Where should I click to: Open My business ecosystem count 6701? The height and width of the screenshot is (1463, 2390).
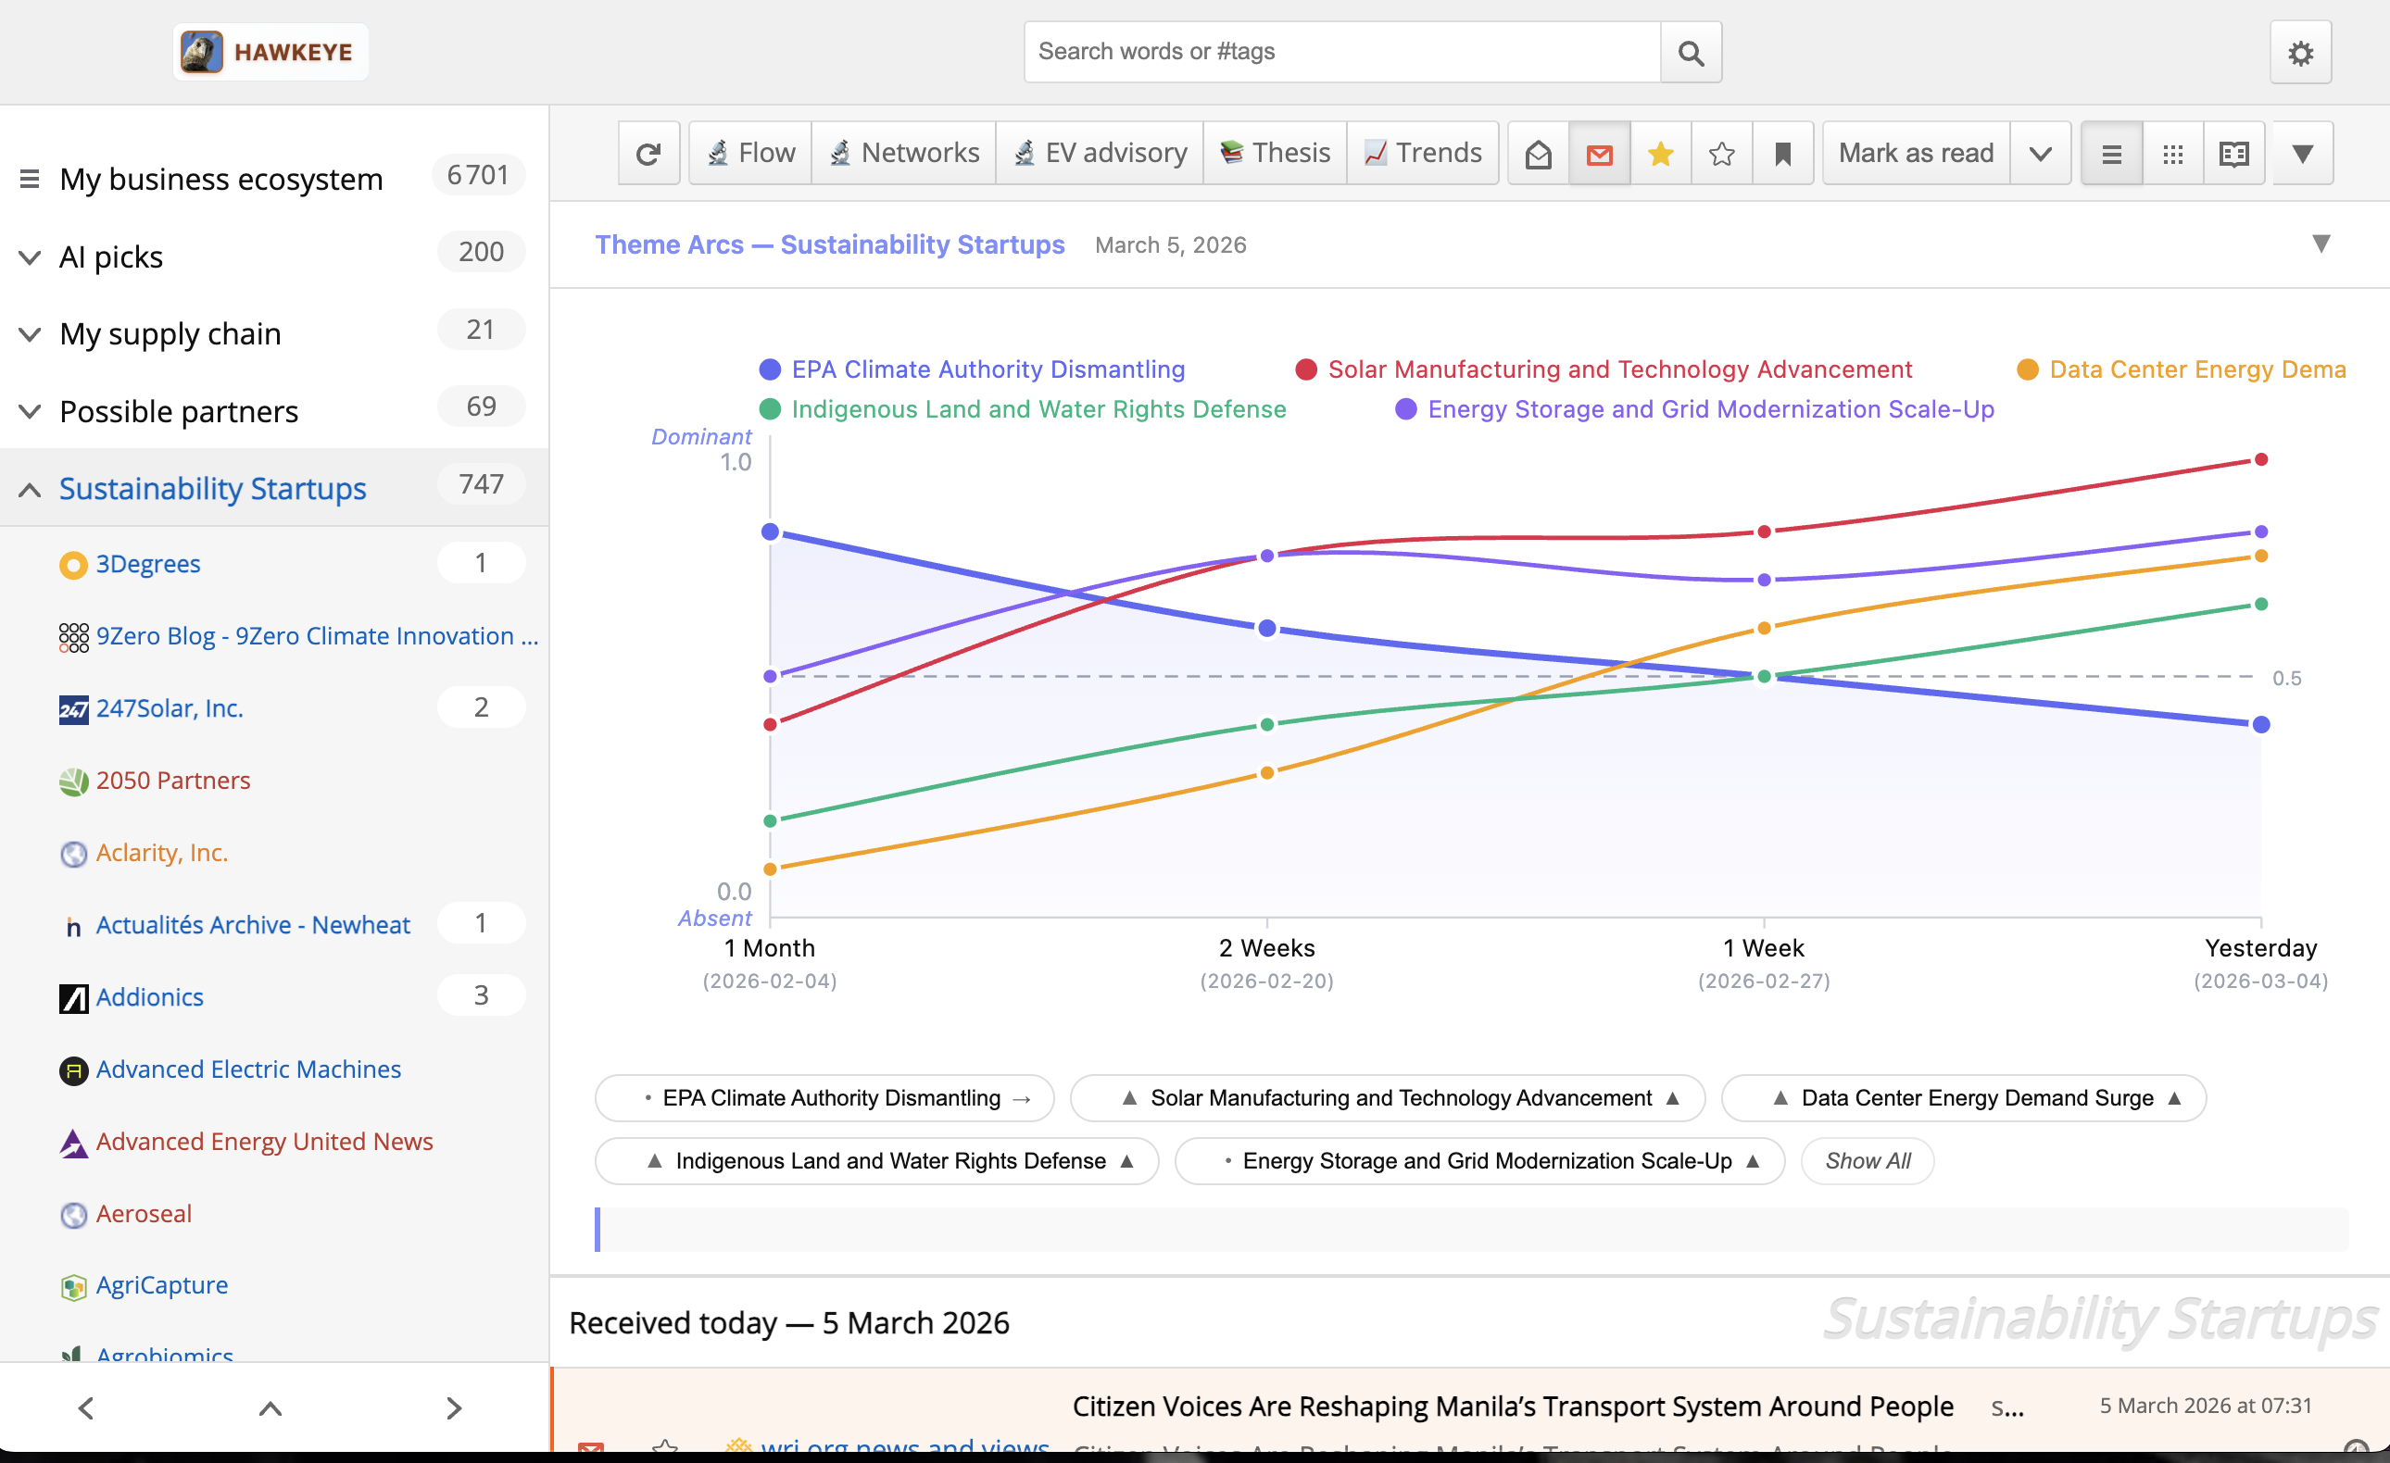pos(478,176)
